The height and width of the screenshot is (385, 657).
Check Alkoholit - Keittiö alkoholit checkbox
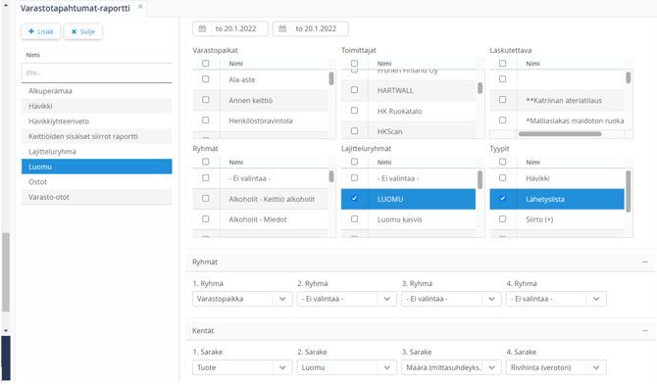[x=206, y=198]
